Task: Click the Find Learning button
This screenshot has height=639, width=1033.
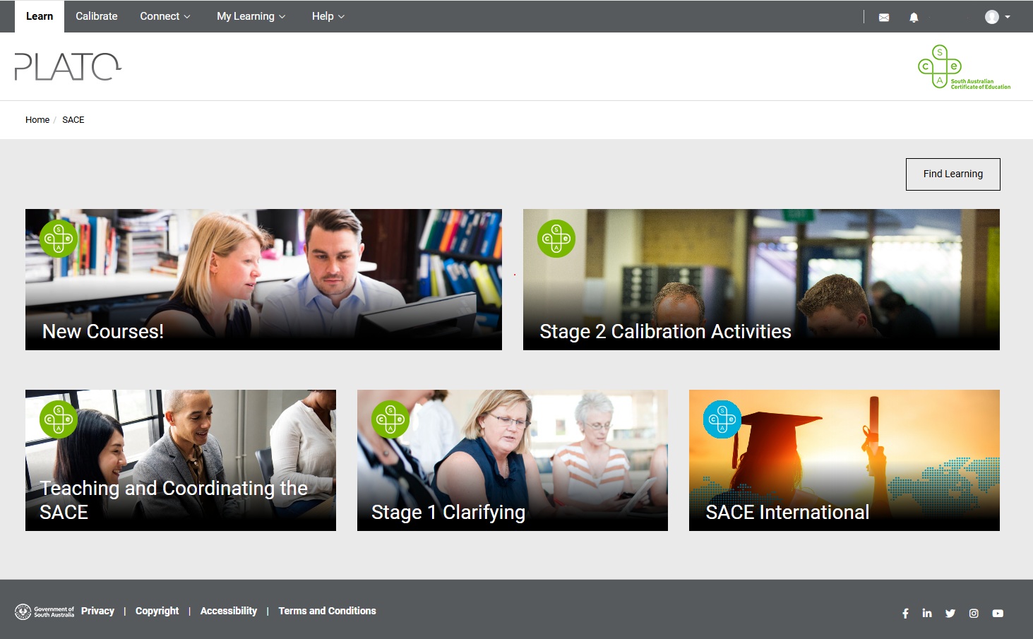Action: click(x=953, y=174)
